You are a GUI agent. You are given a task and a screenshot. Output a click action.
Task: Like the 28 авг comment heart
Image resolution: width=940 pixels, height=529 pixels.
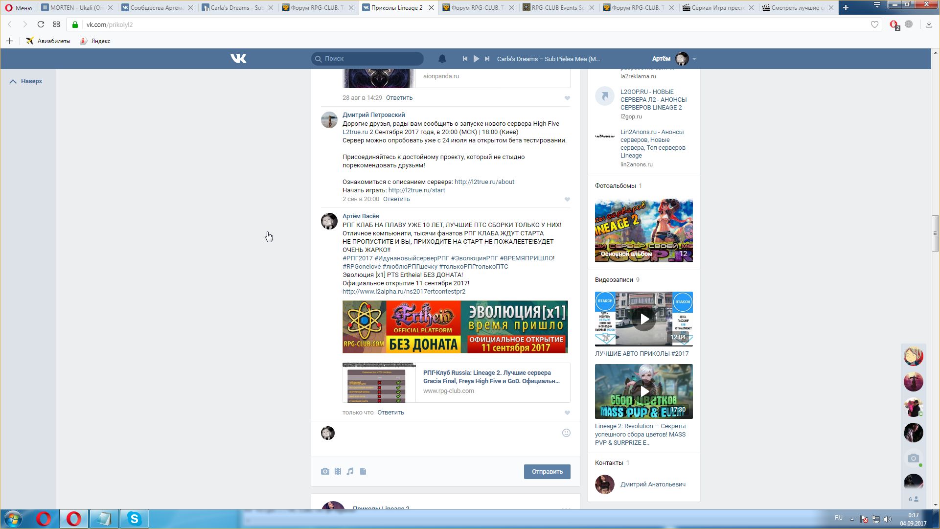(567, 98)
